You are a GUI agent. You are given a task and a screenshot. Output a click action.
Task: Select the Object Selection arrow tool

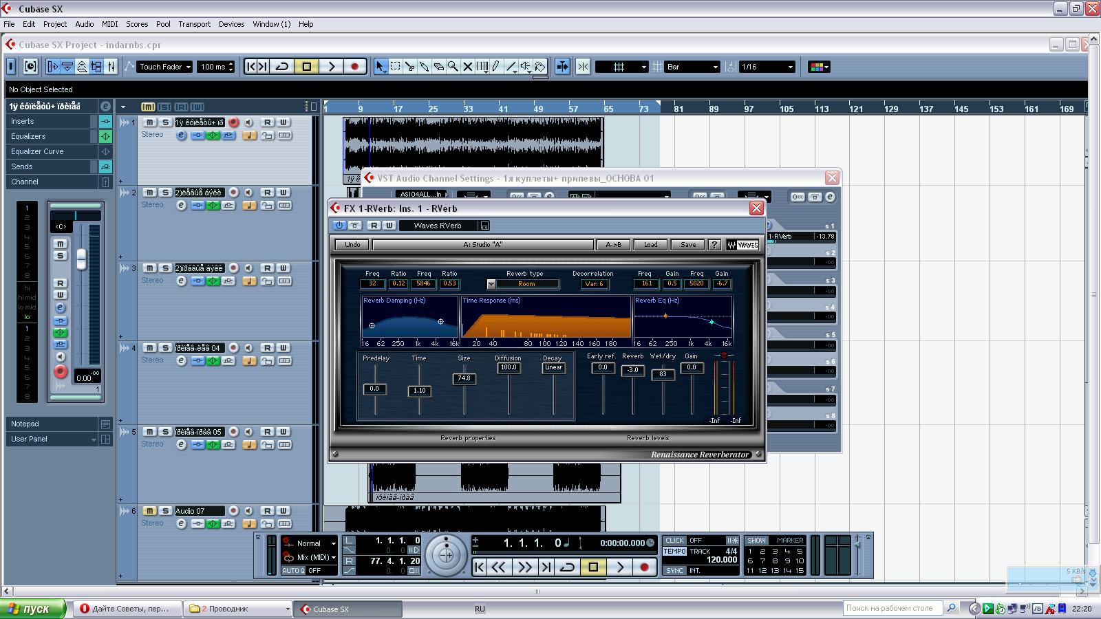pos(381,67)
